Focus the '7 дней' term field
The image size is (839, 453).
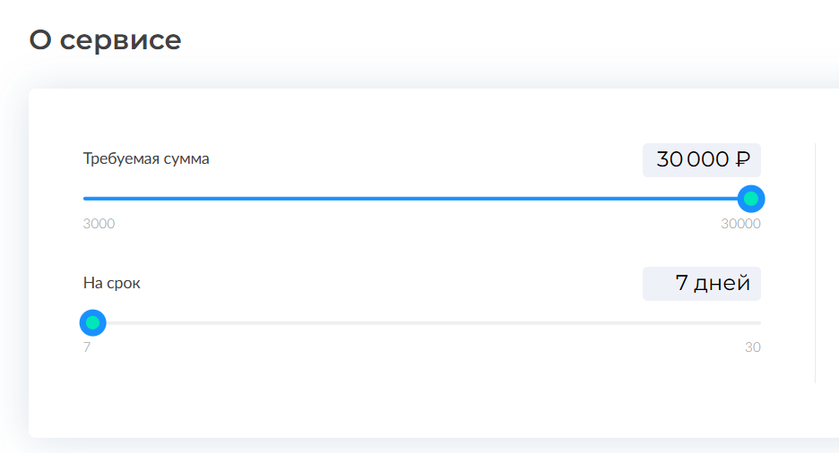click(x=701, y=284)
